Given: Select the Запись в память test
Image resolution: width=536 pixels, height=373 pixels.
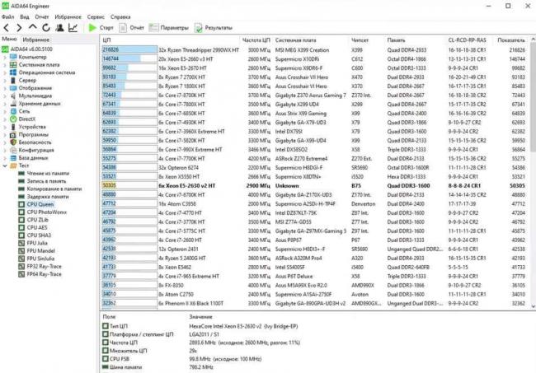Looking at the screenshot, I should click(x=46, y=181).
